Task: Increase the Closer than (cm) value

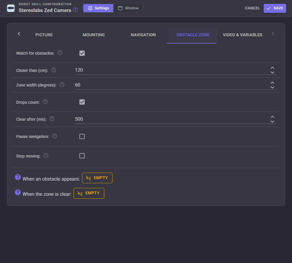Action: point(272,68)
